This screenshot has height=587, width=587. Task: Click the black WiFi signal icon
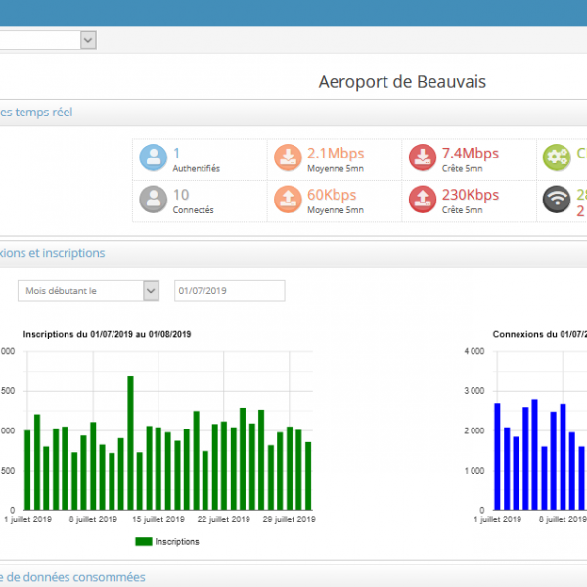tap(557, 200)
